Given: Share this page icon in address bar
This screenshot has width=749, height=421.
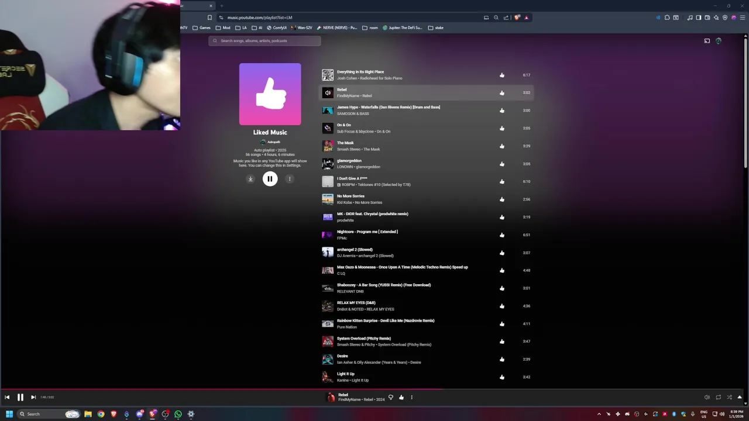Looking at the screenshot, I should [x=506, y=18].
